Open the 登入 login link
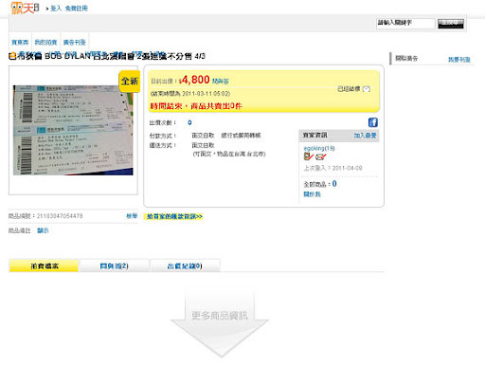Viewport: 485px width, 366px height. (x=56, y=9)
